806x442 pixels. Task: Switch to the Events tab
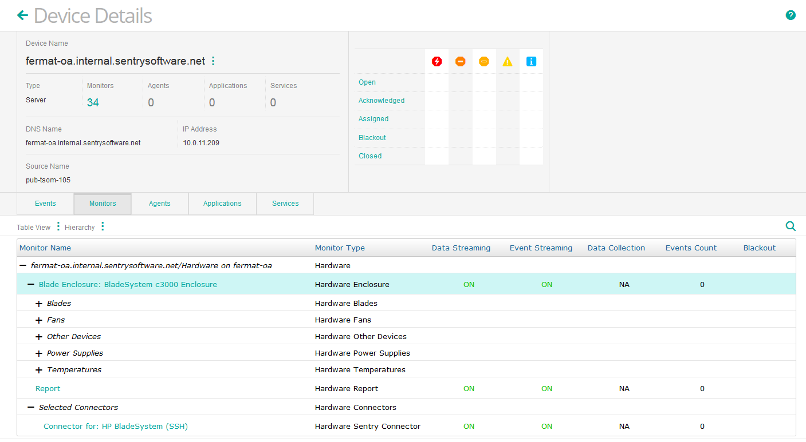click(x=45, y=204)
